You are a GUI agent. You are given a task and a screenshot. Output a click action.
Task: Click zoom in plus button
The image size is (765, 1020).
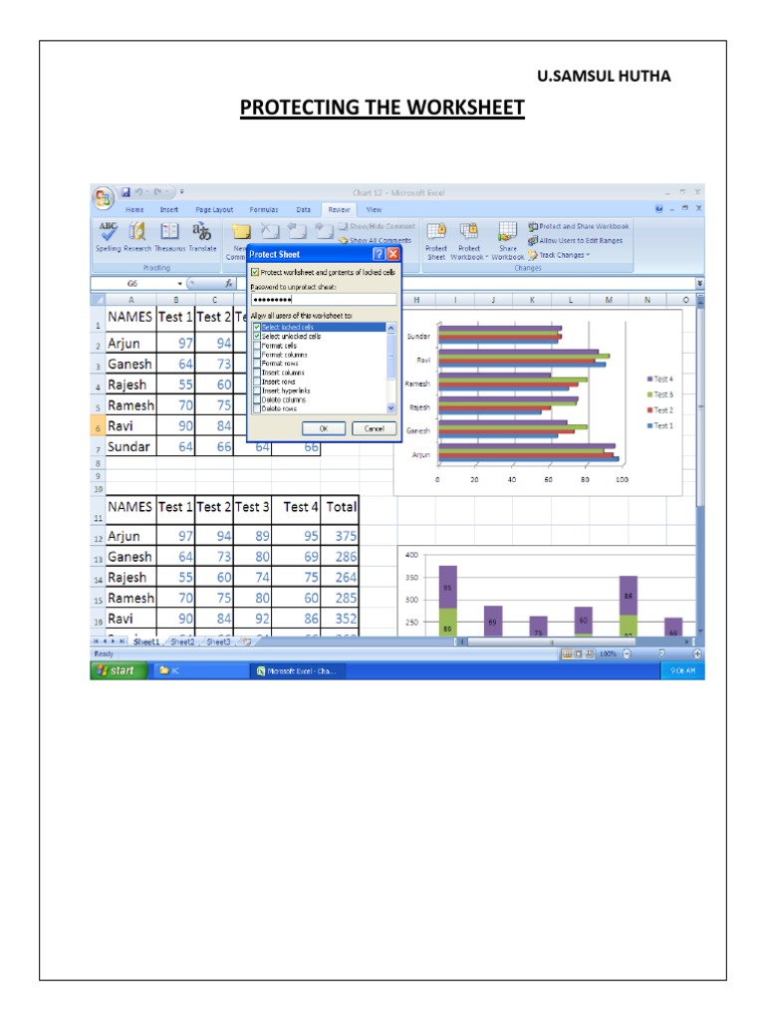point(697,653)
